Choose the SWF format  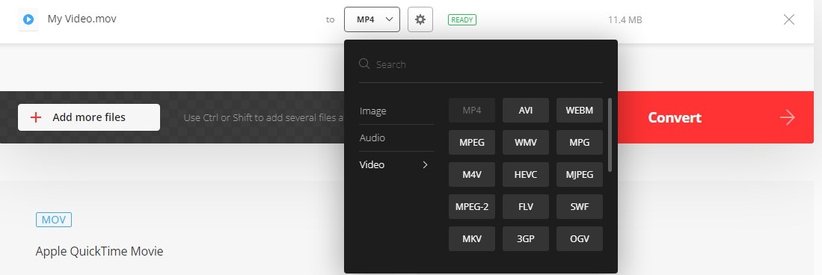click(x=579, y=206)
